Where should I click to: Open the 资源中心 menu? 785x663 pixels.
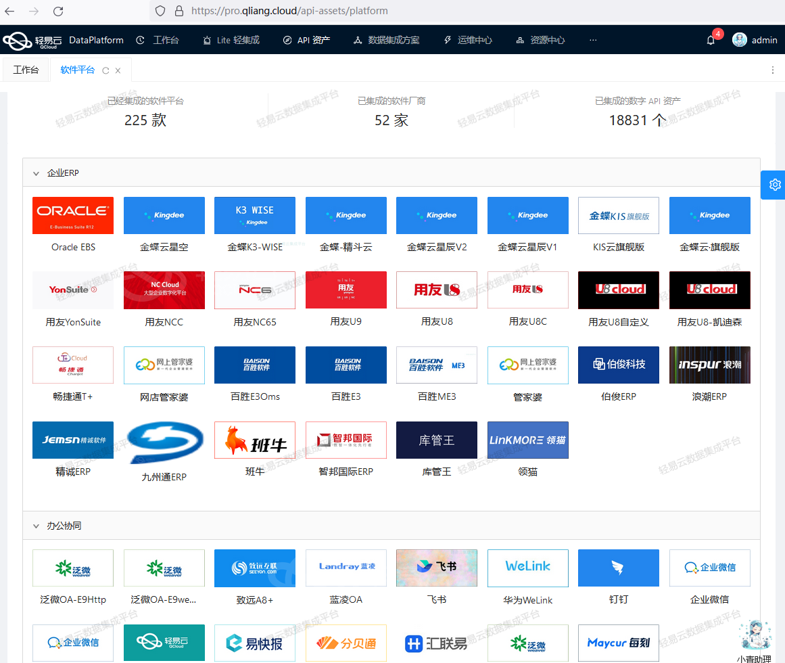[541, 40]
